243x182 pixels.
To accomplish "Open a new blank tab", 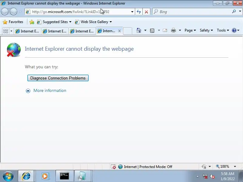I will [128, 31].
